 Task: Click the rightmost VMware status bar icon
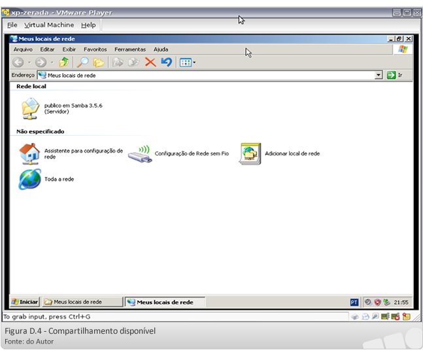pyautogui.click(x=406, y=317)
